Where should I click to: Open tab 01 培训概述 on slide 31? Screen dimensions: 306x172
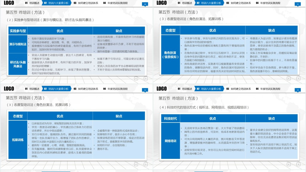(185, 3)
